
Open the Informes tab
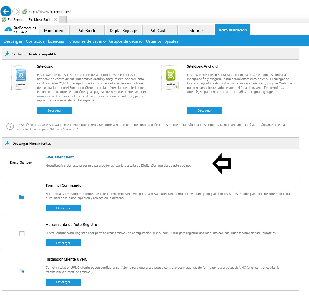pyautogui.click(x=196, y=31)
